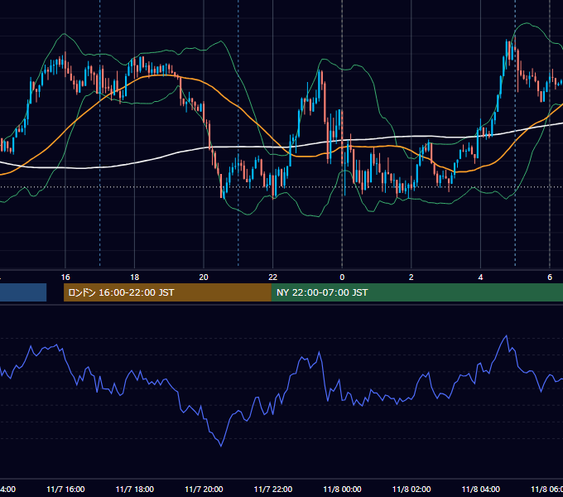The image size is (563, 497).
Task: Click the 11/7 16:00 label on oscillator axis
Action: [x=65, y=489]
